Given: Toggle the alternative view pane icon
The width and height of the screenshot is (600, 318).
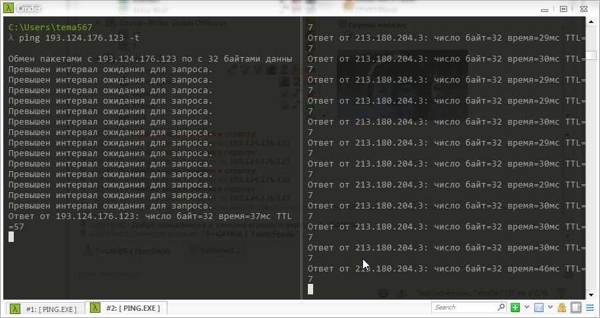Looking at the screenshot, I should tap(575, 308).
